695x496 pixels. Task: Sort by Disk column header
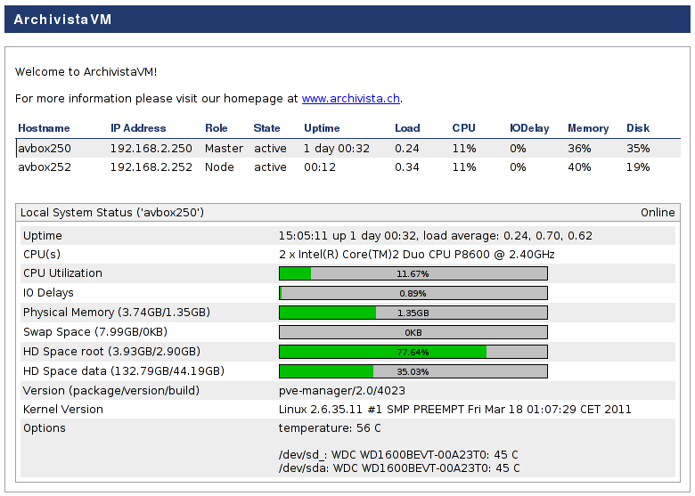638,128
